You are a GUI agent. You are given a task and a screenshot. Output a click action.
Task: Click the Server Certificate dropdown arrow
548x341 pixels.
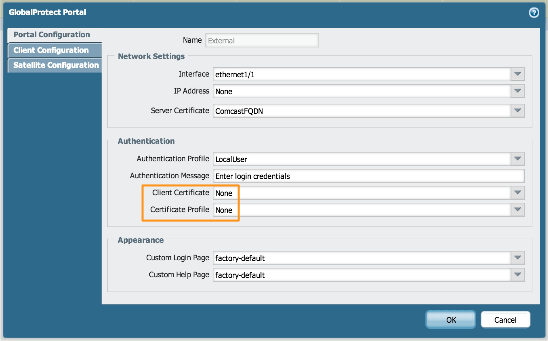tap(518, 111)
